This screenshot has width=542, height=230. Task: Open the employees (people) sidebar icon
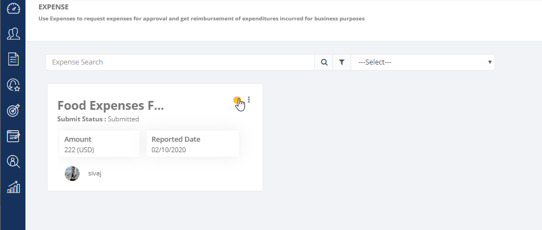pyautogui.click(x=13, y=34)
